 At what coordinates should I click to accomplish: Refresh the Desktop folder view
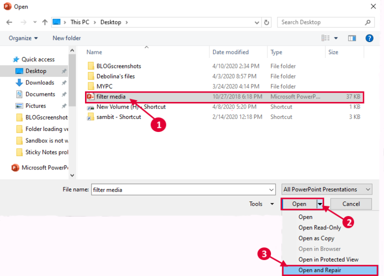click(266, 22)
